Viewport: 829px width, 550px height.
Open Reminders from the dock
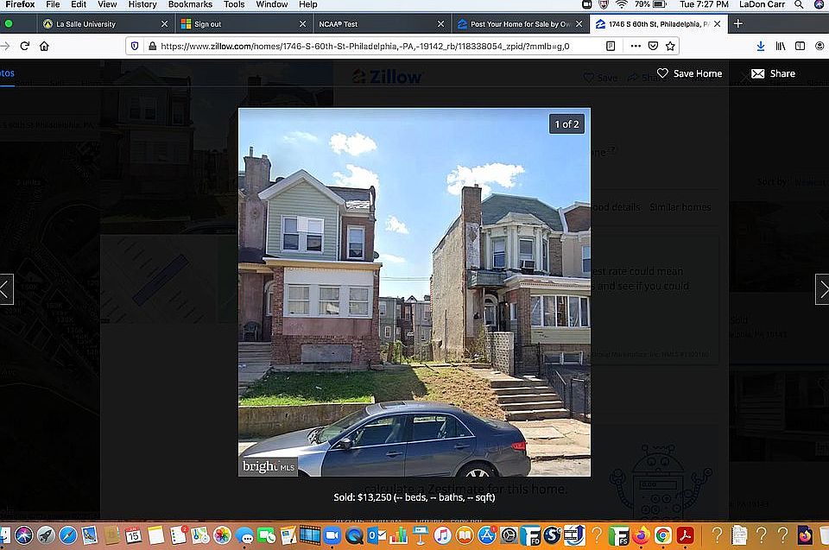coord(178,535)
